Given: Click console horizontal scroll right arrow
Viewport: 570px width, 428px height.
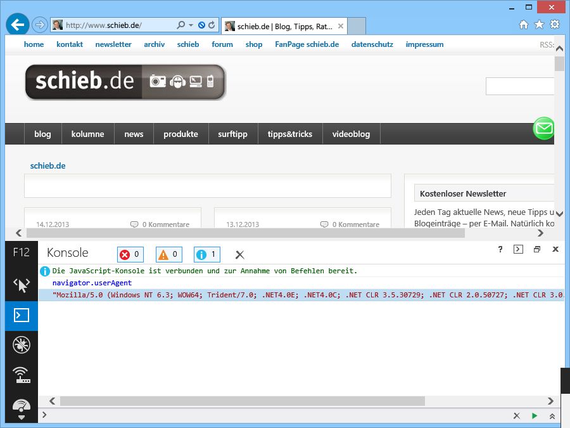Looking at the screenshot, I should (550, 401).
